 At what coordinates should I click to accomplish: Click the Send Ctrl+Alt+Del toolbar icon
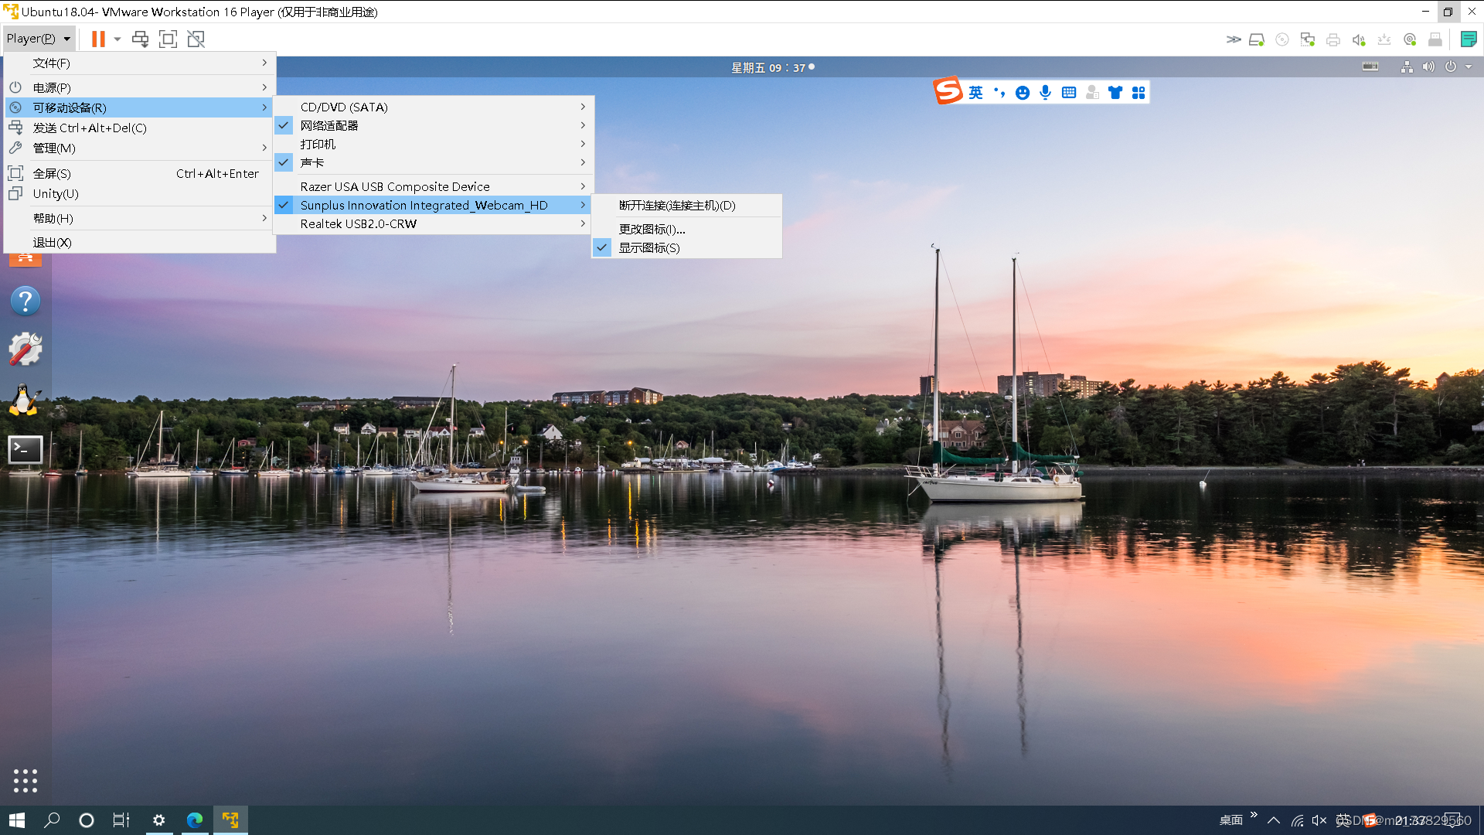tap(140, 39)
